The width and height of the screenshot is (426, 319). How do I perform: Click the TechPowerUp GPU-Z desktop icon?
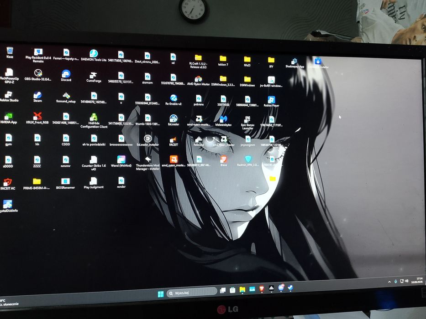coord(9,76)
